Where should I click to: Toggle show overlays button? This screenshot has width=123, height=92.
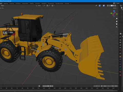coord(104,6)
